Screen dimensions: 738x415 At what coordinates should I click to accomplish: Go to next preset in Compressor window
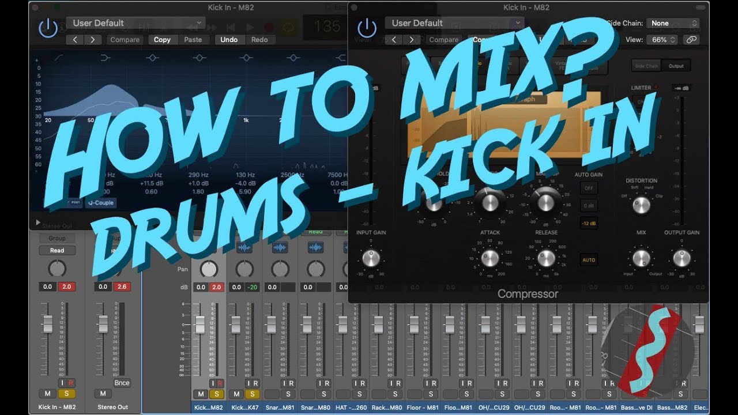[x=412, y=40]
